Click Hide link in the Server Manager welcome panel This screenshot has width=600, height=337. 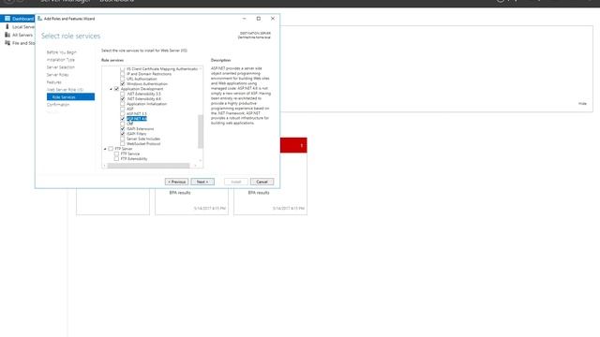(582, 104)
